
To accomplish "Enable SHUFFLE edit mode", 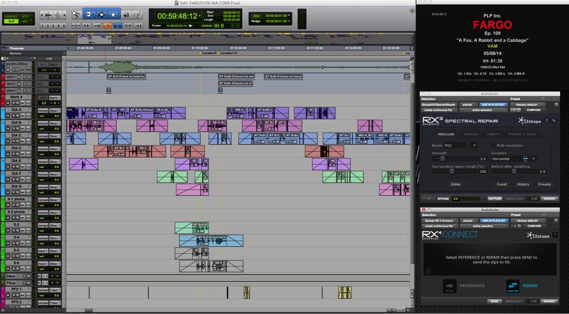I will click(x=11, y=16).
